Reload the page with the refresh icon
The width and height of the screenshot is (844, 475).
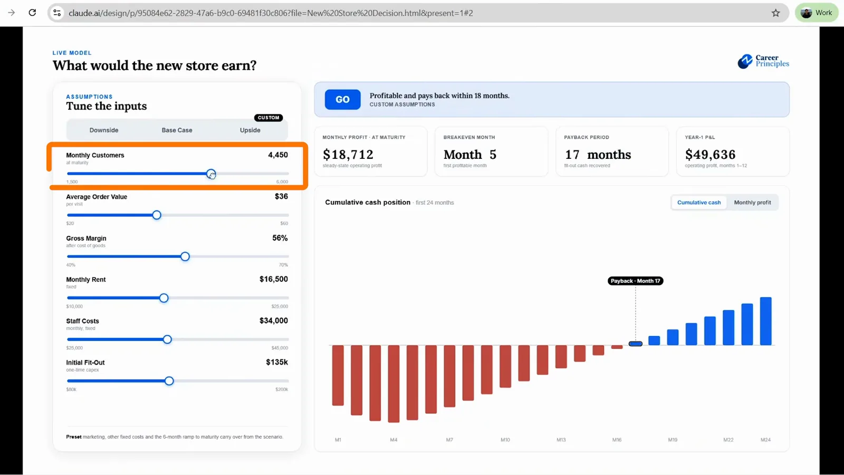[32, 13]
